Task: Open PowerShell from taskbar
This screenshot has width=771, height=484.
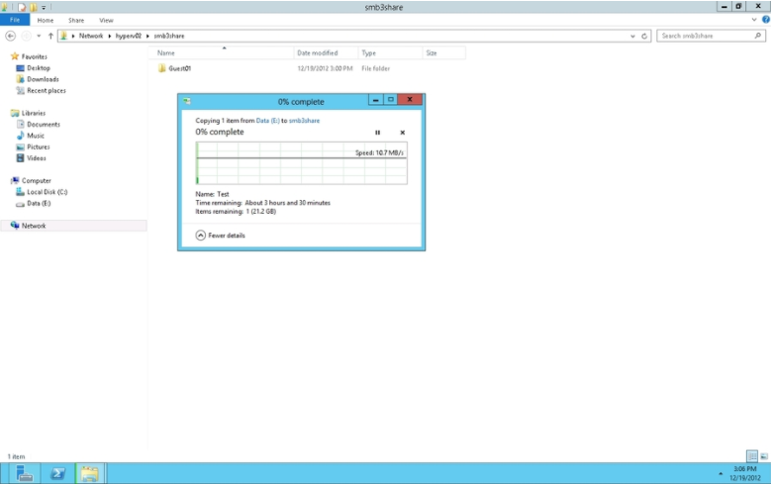Action: 58,473
